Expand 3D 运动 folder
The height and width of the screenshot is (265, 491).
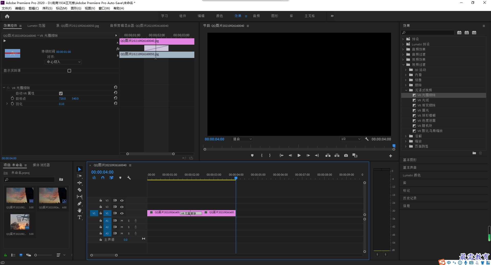(406, 70)
